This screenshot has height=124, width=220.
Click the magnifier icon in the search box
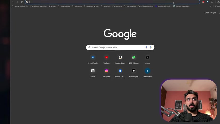click(x=89, y=48)
